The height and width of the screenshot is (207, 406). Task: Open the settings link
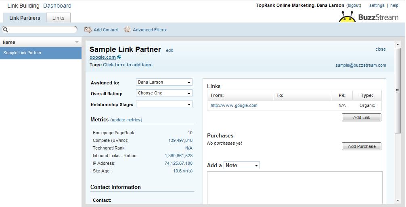point(377,5)
